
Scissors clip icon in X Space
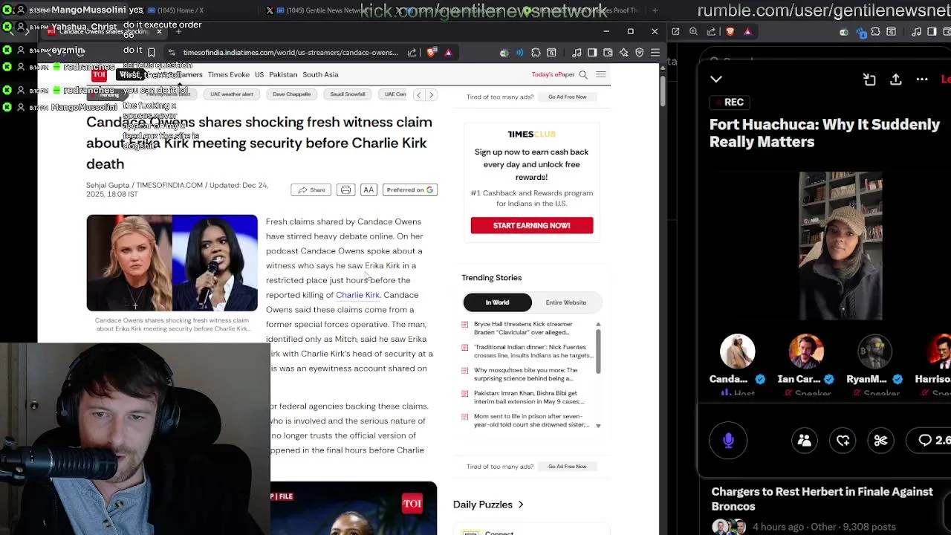pos(880,441)
